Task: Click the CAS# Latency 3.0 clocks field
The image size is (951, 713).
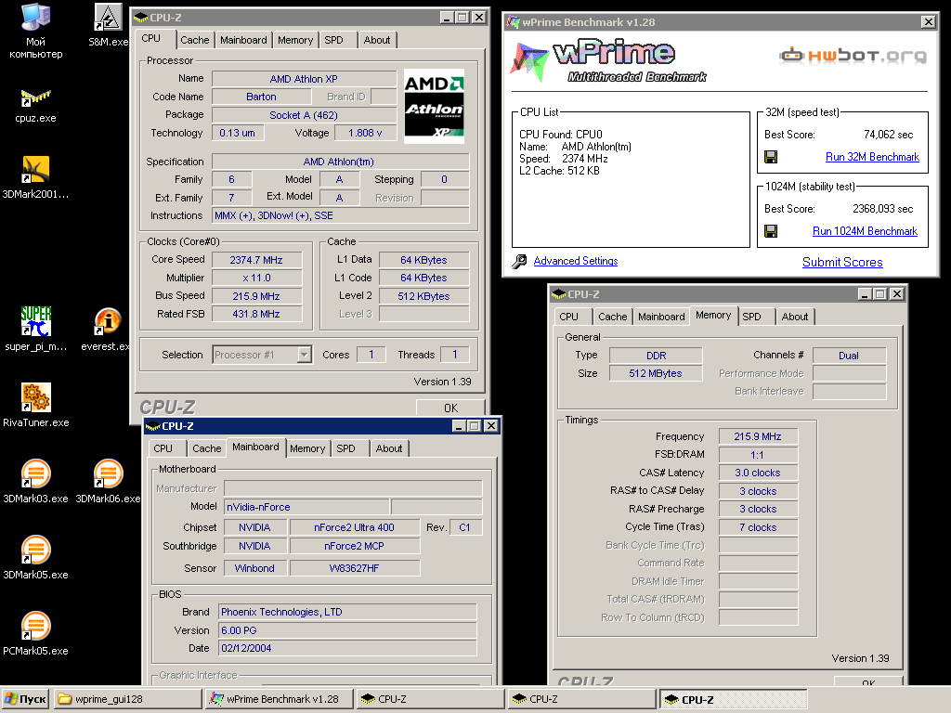Action: coord(758,473)
